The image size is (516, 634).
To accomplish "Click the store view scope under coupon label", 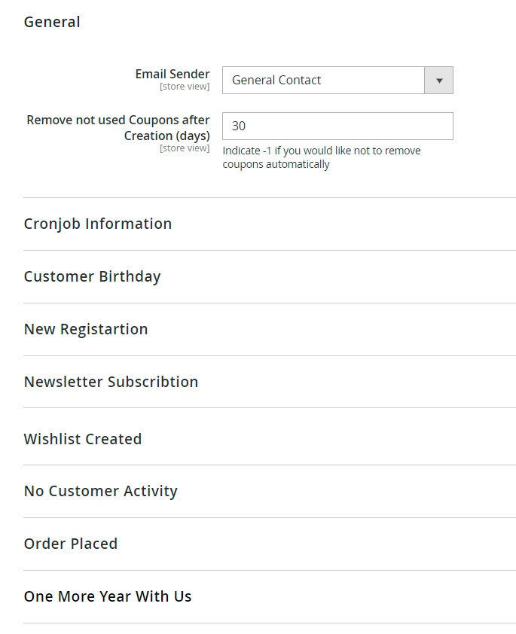I will 185,148.
